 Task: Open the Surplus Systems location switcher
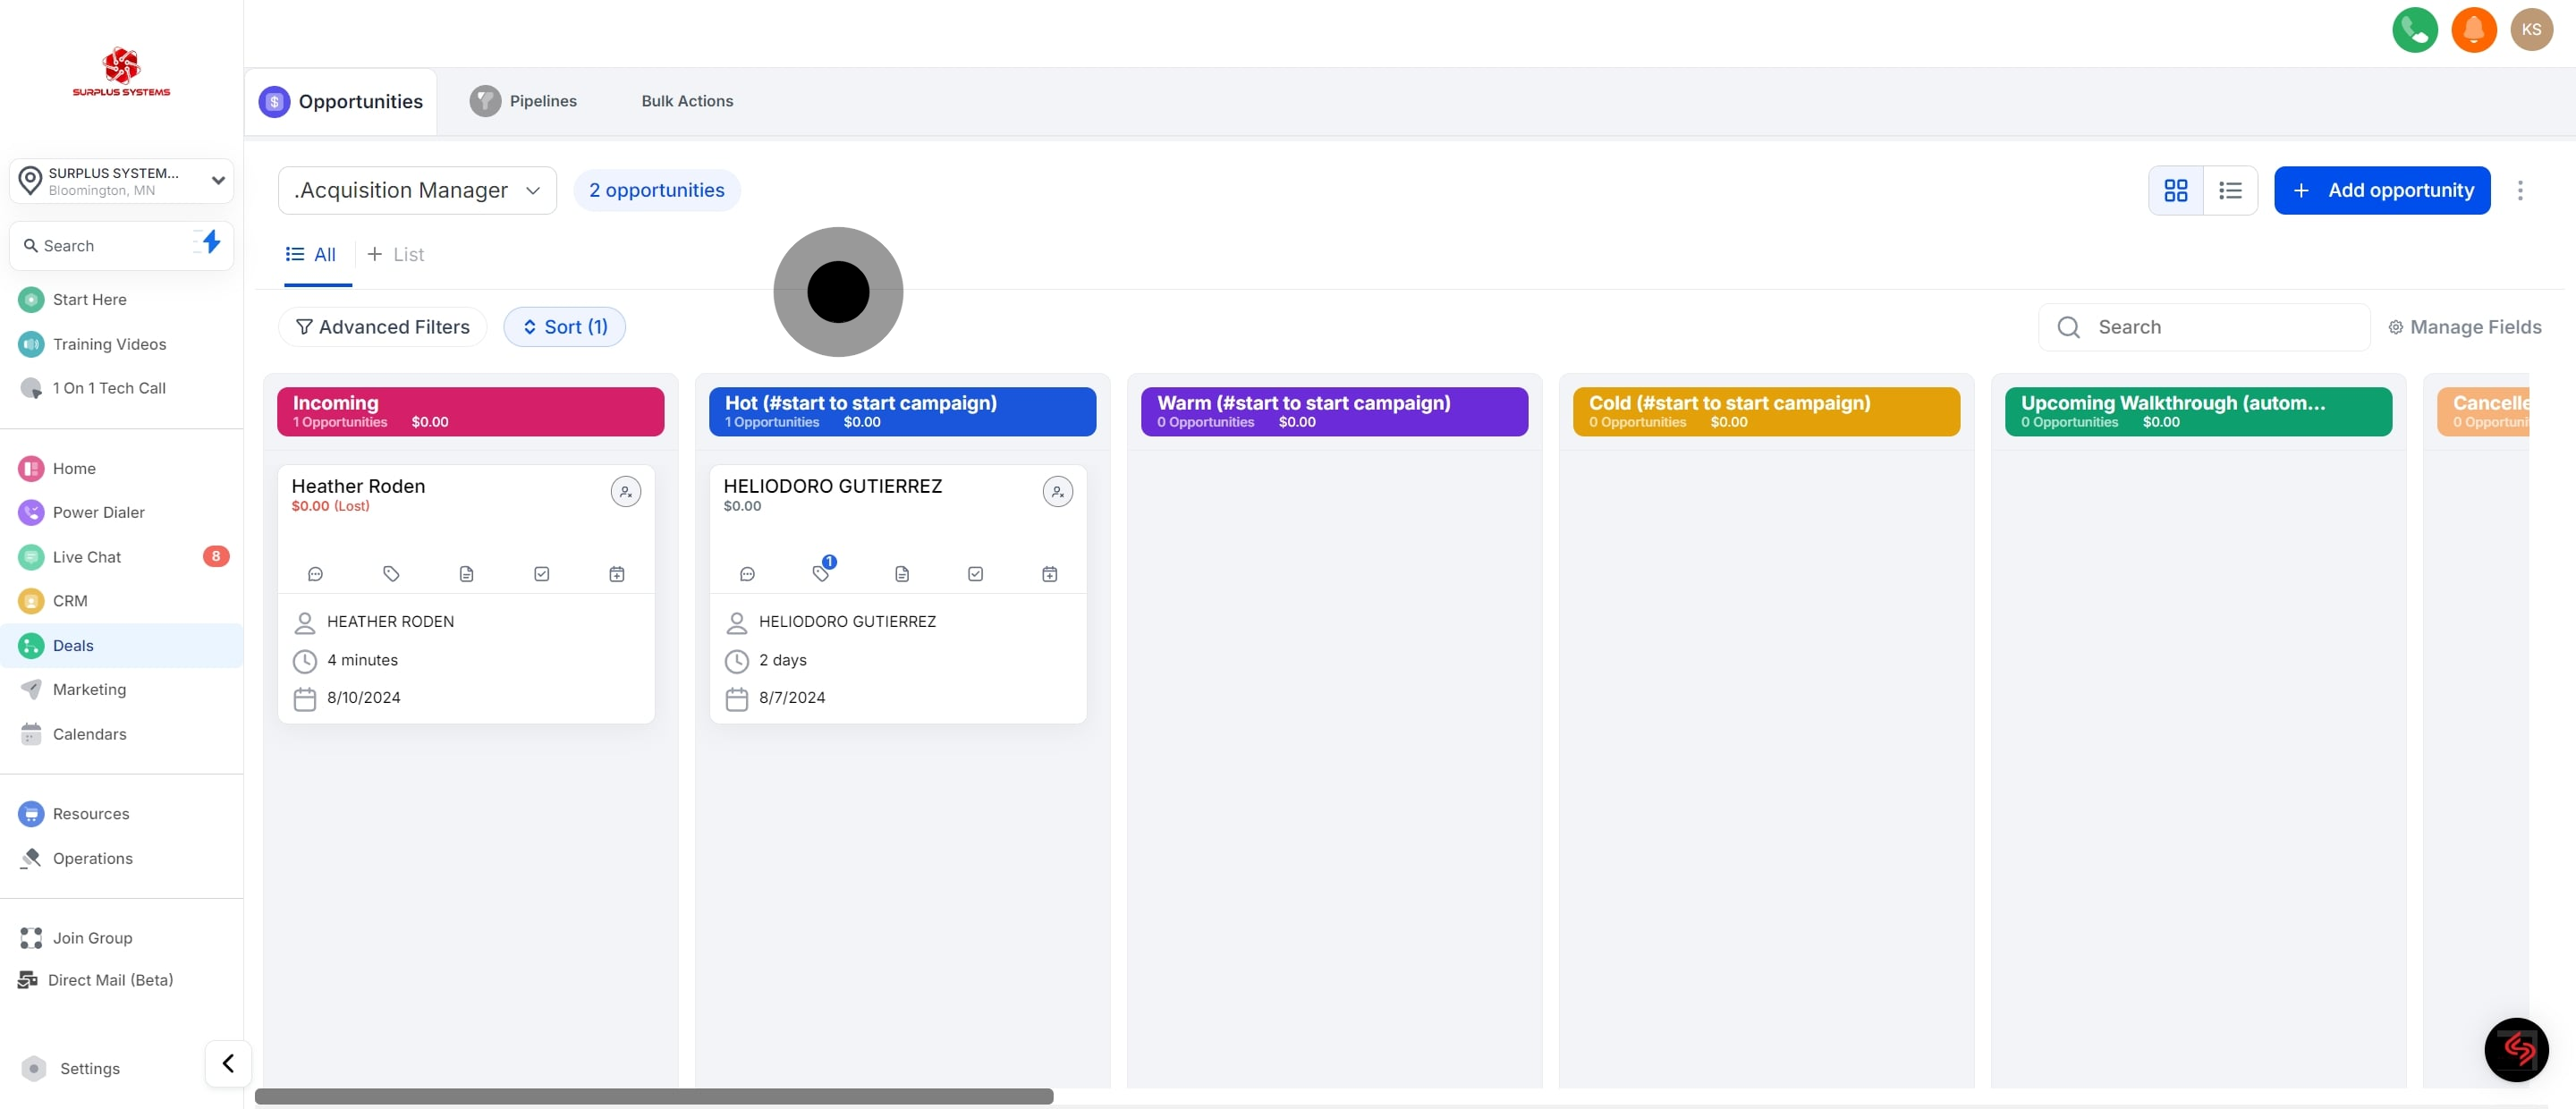click(122, 181)
